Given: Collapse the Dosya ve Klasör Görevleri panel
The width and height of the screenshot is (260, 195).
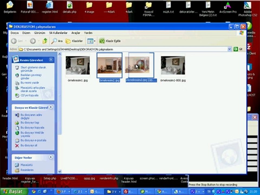Looking at the screenshot, I should [51, 108].
